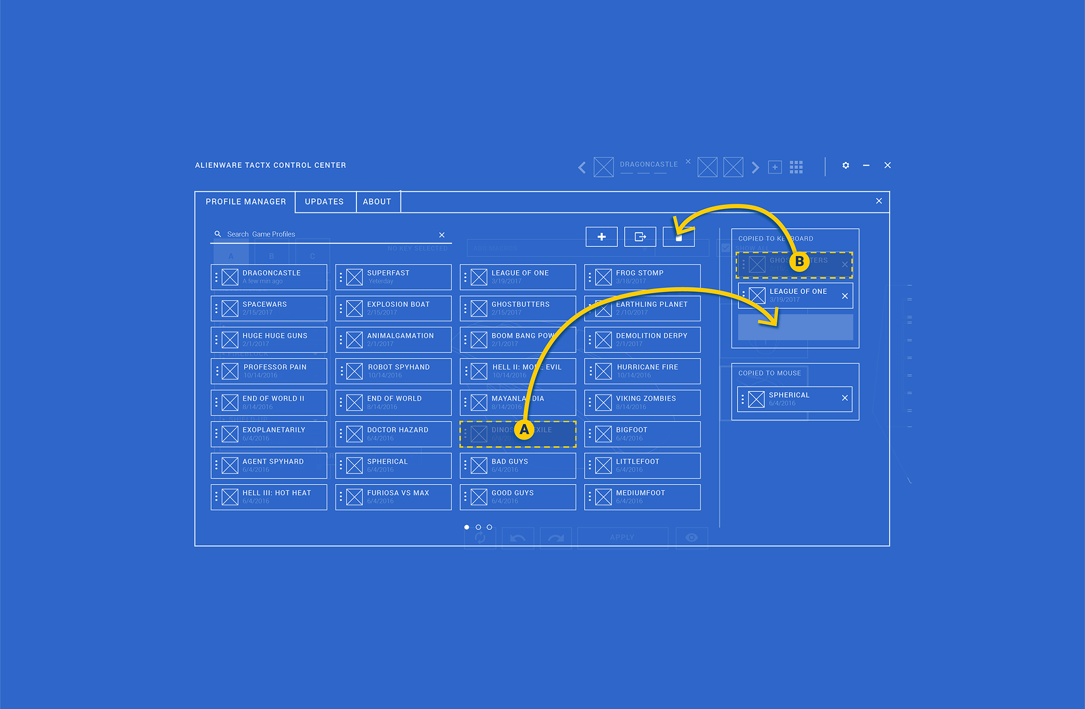
Task: Clear the search field with X icon
Action: pos(442,235)
